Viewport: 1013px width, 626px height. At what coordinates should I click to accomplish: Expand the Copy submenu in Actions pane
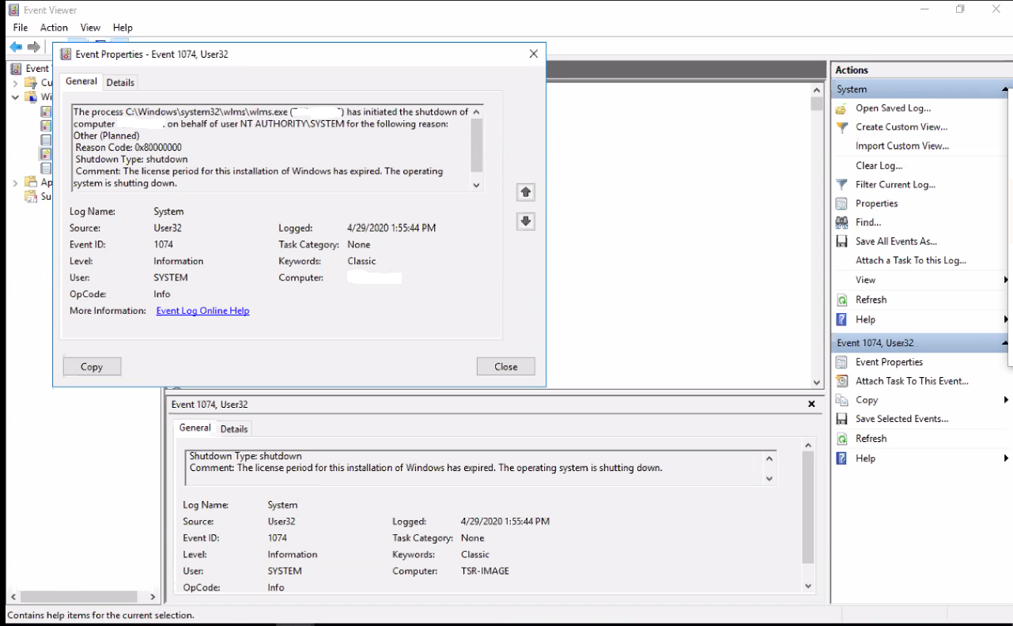coord(1006,400)
